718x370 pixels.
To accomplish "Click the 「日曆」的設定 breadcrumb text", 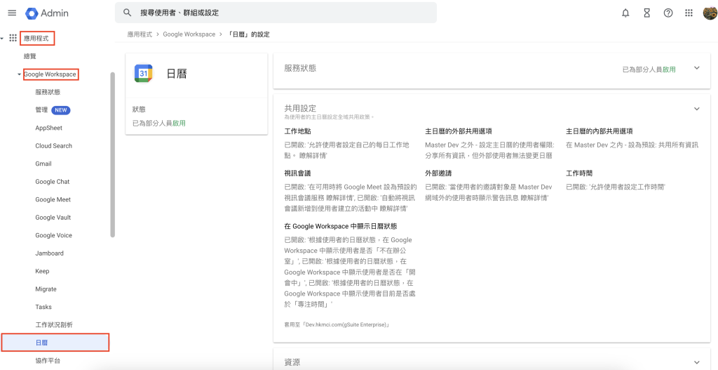I will [249, 34].
